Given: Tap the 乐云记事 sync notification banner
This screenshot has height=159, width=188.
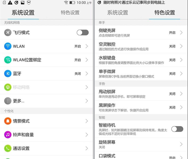Looking at the screenshot, I should pos(141,2).
